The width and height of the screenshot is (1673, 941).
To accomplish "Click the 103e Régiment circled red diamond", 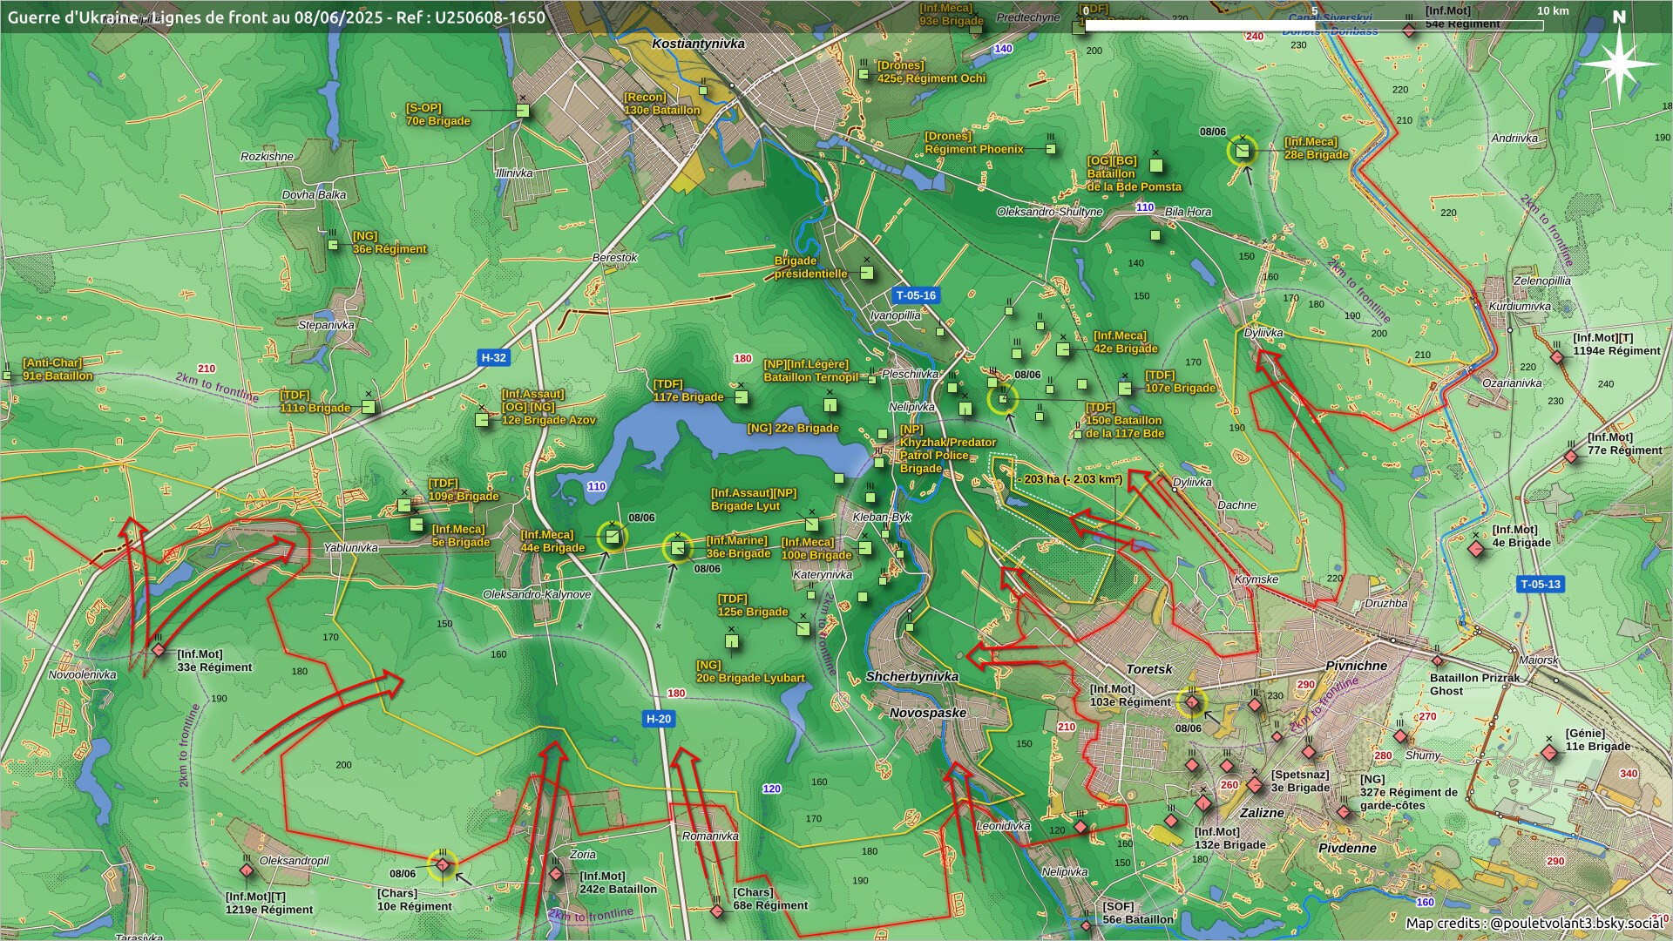I will coord(1192,702).
